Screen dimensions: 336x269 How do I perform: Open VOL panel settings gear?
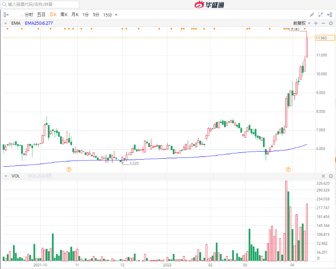[x=331, y=176]
